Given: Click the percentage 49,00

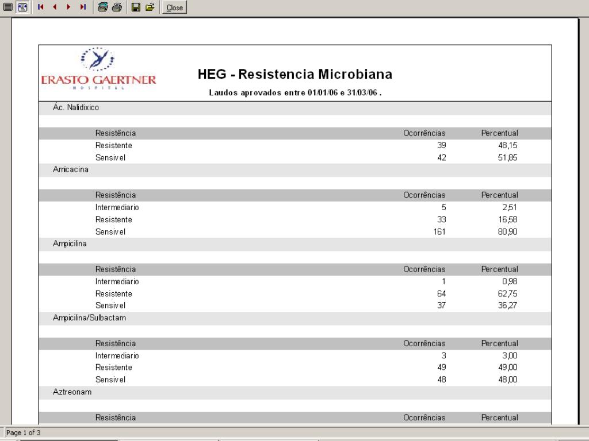Looking at the screenshot, I should [x=508, y=367].
